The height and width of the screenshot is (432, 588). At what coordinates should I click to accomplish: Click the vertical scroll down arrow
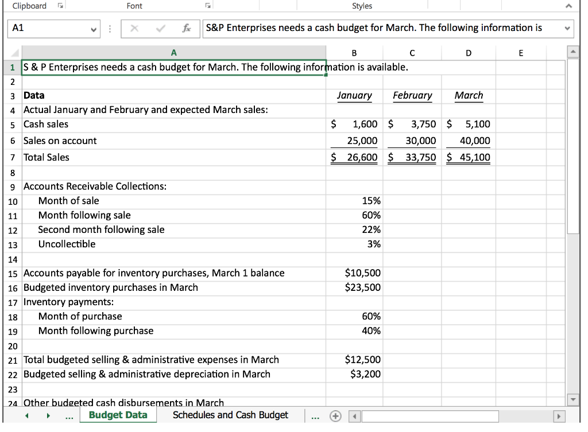572,399
